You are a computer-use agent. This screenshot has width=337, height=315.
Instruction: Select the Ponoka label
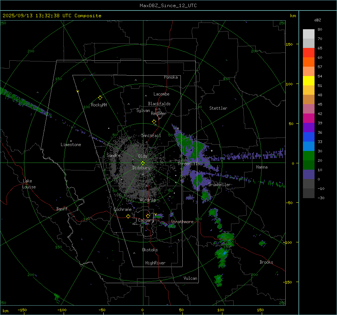(171, 77)
